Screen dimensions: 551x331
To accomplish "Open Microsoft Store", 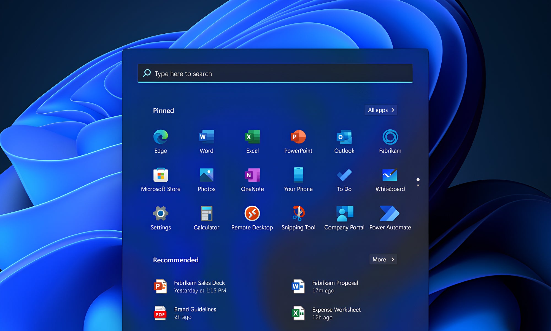I will [x=161, y=175].
